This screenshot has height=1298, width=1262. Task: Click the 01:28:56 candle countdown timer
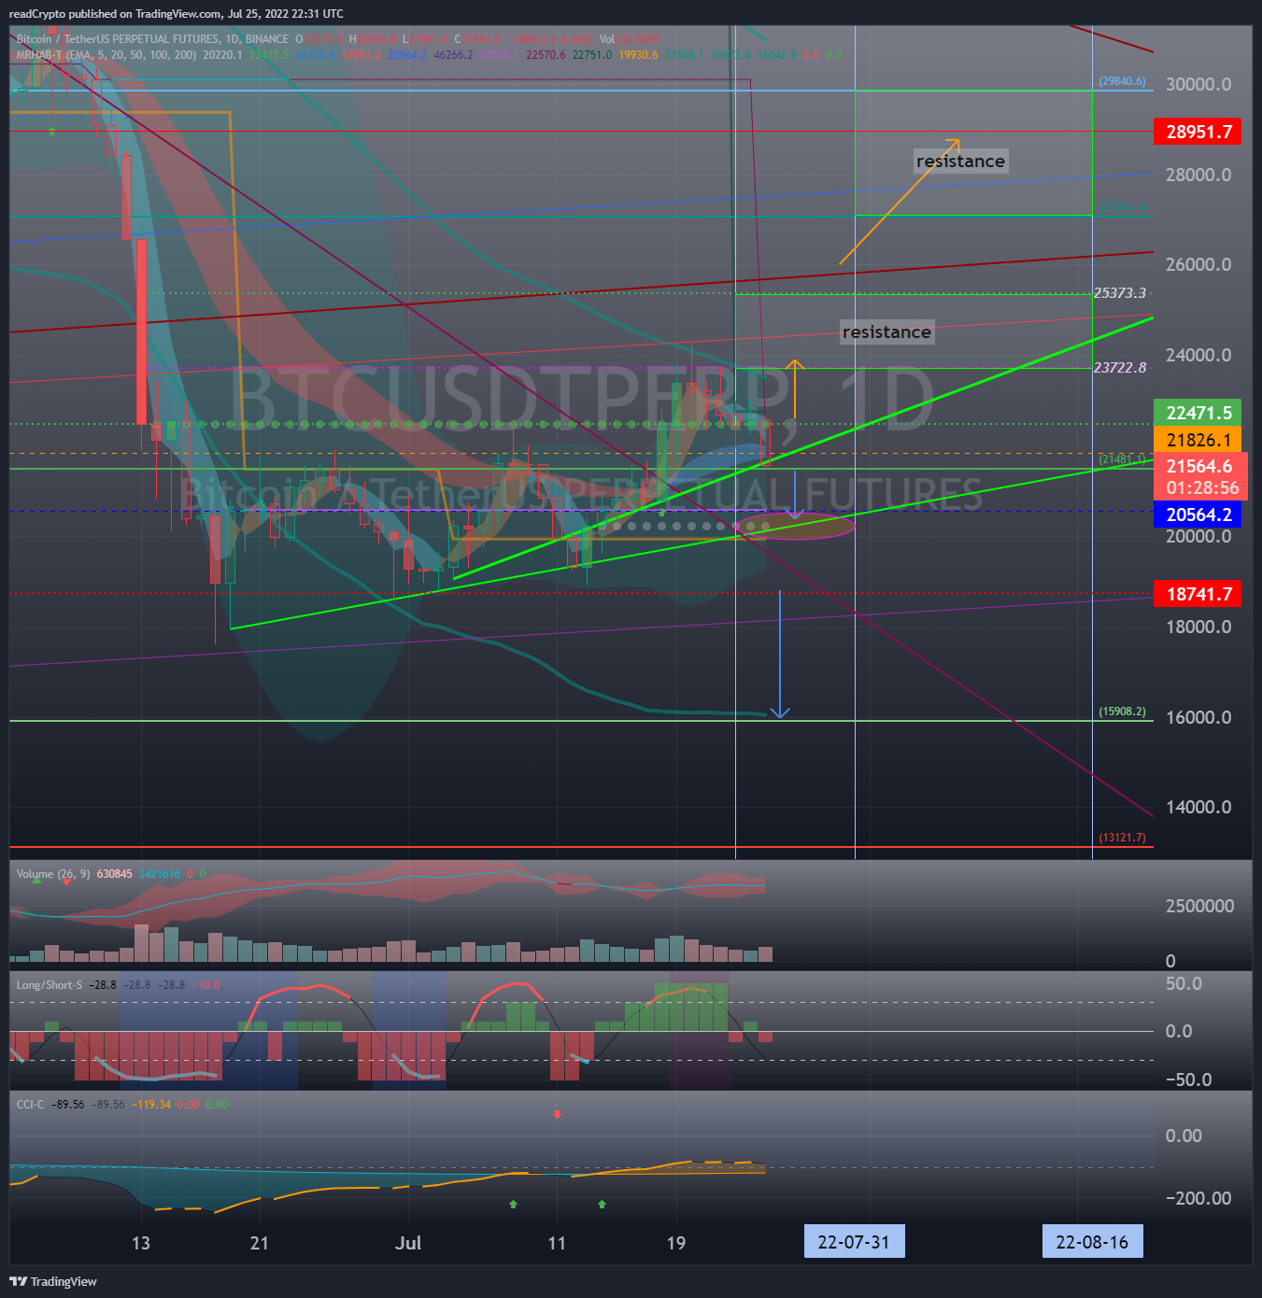pyautogui.click(x=1202, y=487)
